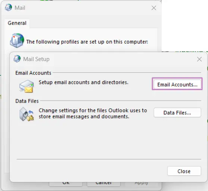Click the 'Change settings for the files' description
Screen dimensions: 208x191
click(93, 113)
